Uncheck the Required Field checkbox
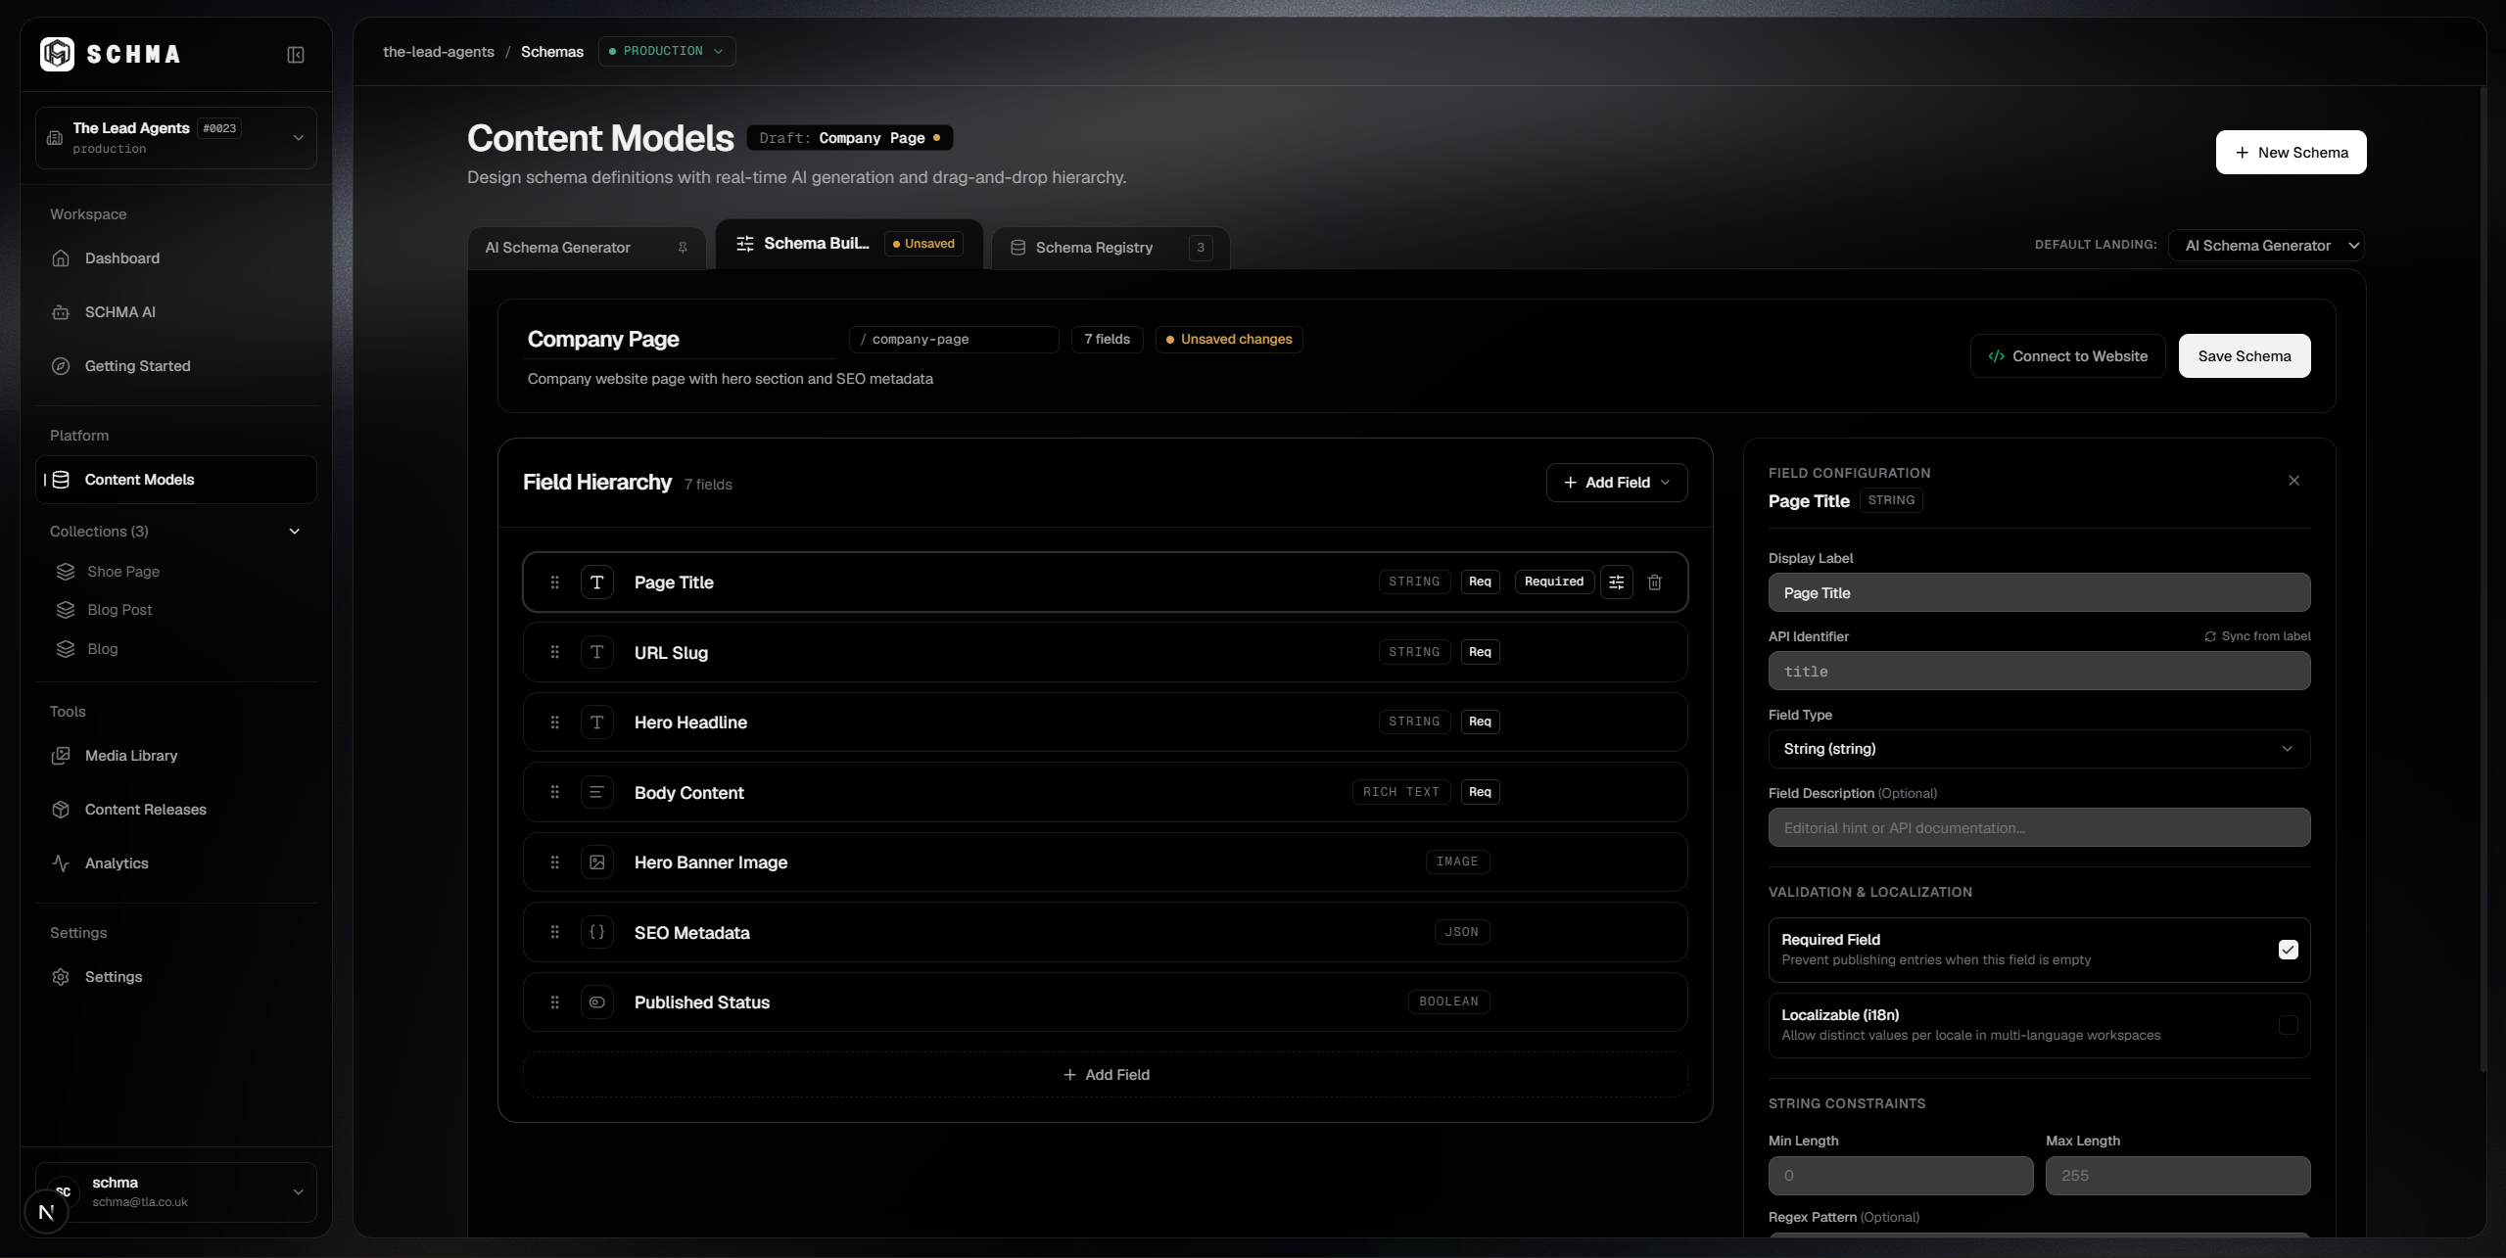Viewport: 2506px width, 1258px height. click(x=2288, y=950)
